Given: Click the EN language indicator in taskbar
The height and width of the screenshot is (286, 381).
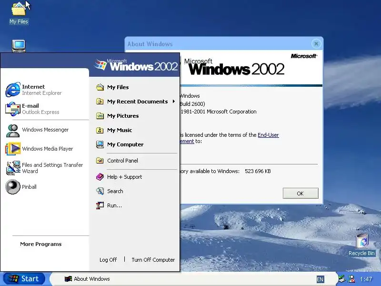Looking at the screenshot, I should pyautogui.click(x=320, y=279).
